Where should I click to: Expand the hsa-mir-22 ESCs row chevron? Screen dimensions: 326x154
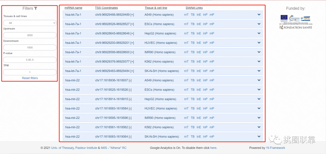pos(259,90)
